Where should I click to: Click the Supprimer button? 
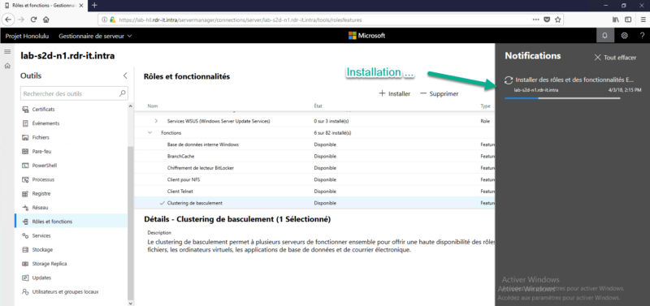[x=440, y=93]
